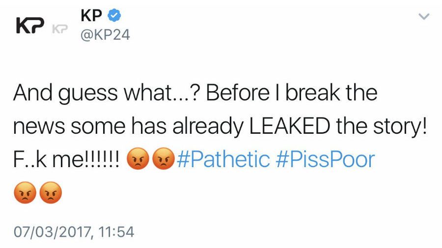Click the @KP24 handle

coord(105,35)
